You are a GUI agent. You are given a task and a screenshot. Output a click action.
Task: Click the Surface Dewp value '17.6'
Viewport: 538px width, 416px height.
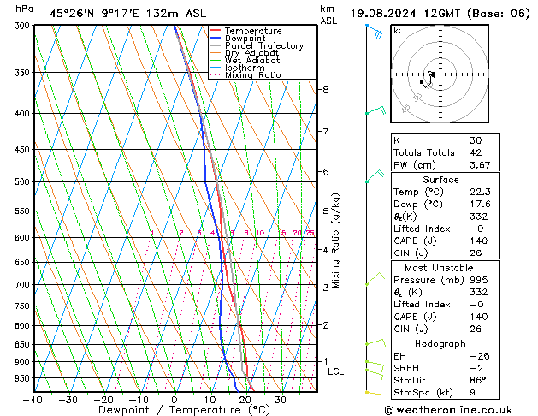click(x=480, y=205)
